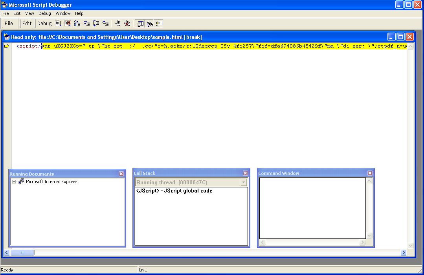The width and height of the screenshot is (424, 275).
Task: Expand the Microsoft Internet Explorer tree node
Action: pos(14,181)
